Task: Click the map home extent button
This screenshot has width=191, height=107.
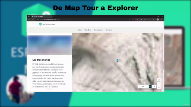Action: tap(159, 80)
